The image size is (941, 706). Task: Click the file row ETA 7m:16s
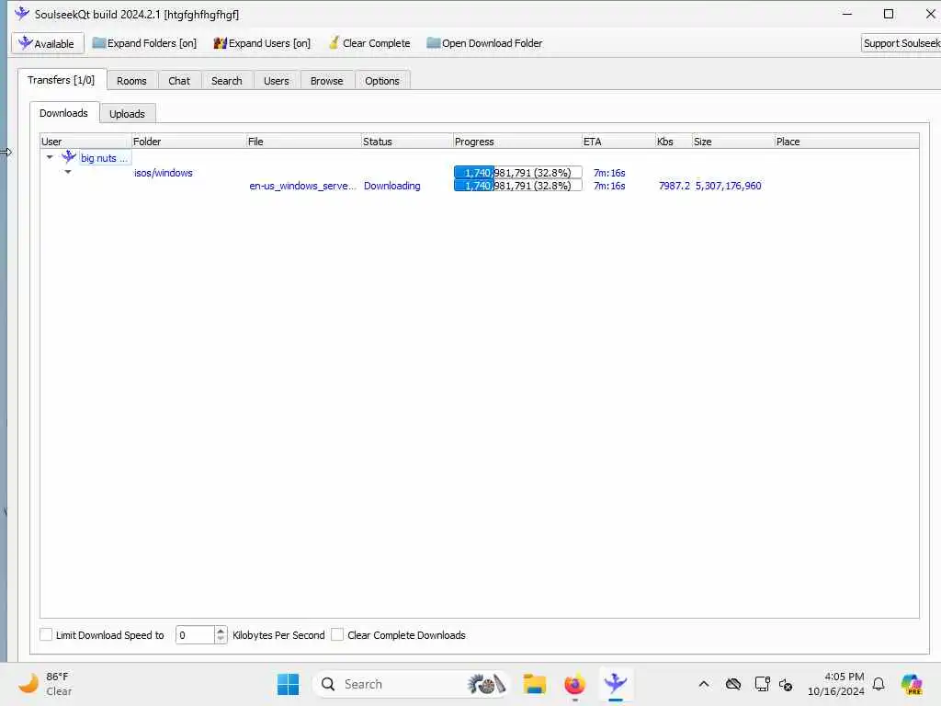pos(609,186)
